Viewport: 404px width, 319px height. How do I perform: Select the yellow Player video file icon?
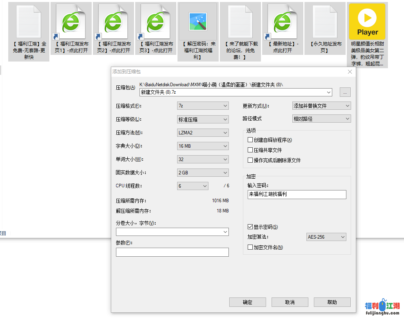[x=367, y=22]
